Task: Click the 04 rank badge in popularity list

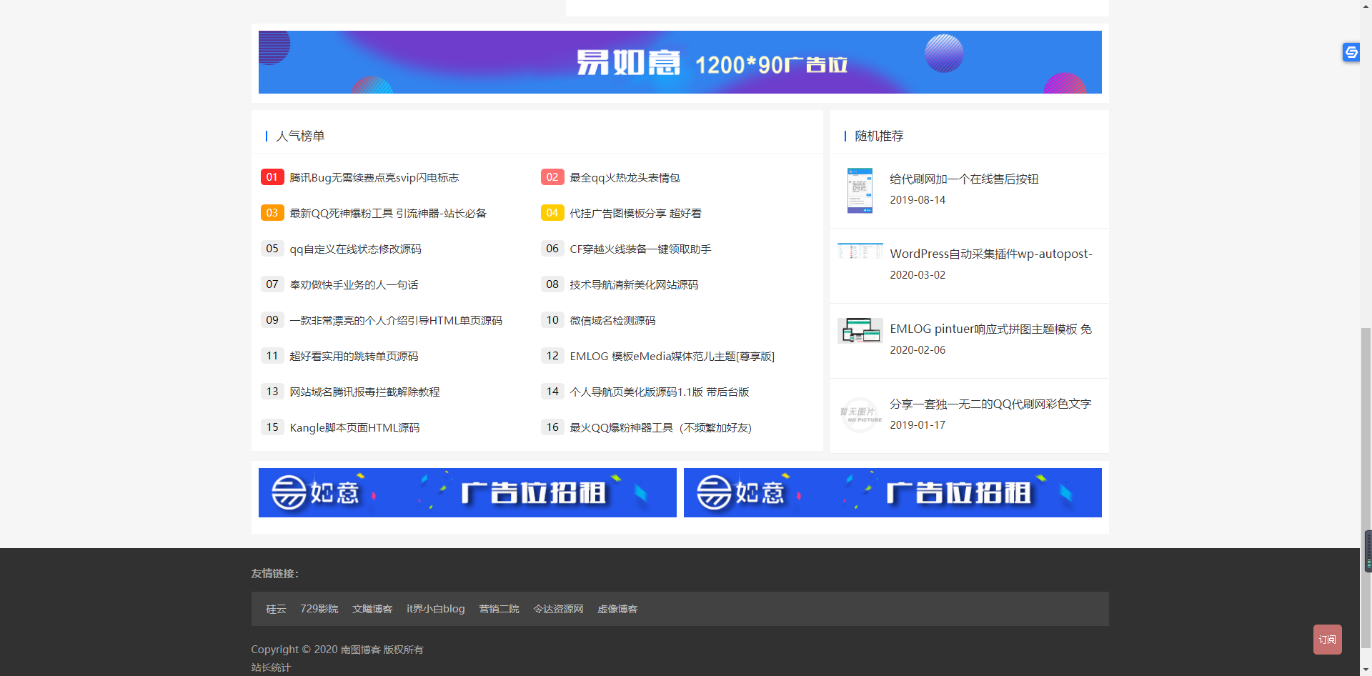Action: [552, 213]
